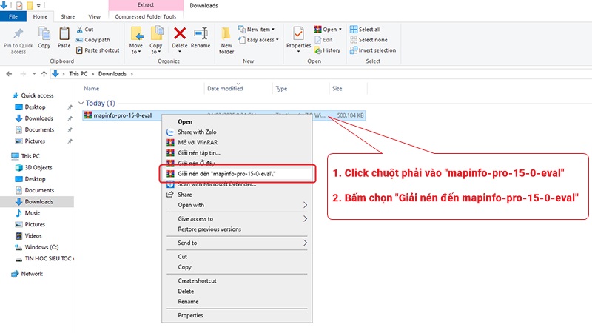Open the New item dropdown
The image size is (592, 333).
tap(257, 29)
